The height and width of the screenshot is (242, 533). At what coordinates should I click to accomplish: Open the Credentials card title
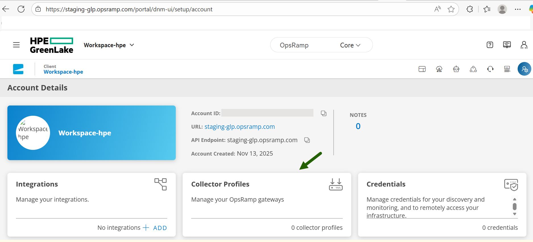tap(386, 184)
